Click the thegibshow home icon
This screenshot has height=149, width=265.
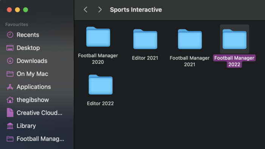point(10,100)
